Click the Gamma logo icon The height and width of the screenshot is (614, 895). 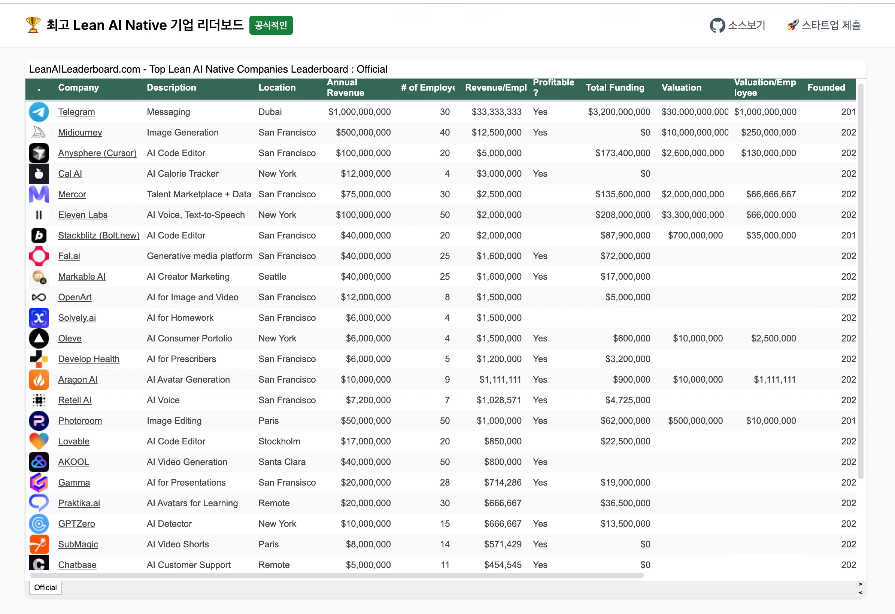[39, 483]
